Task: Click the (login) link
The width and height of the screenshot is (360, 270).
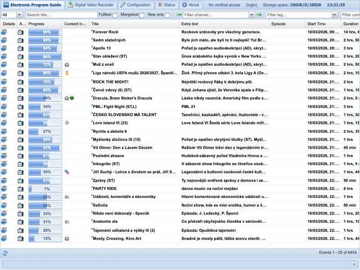Action: pyautogui.click(x=252, y=5)
